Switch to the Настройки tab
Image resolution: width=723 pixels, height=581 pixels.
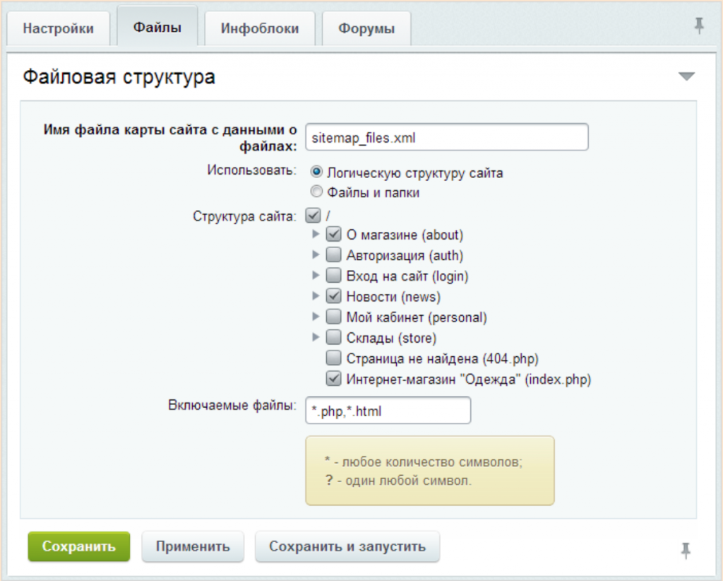[x=58, y=29]
